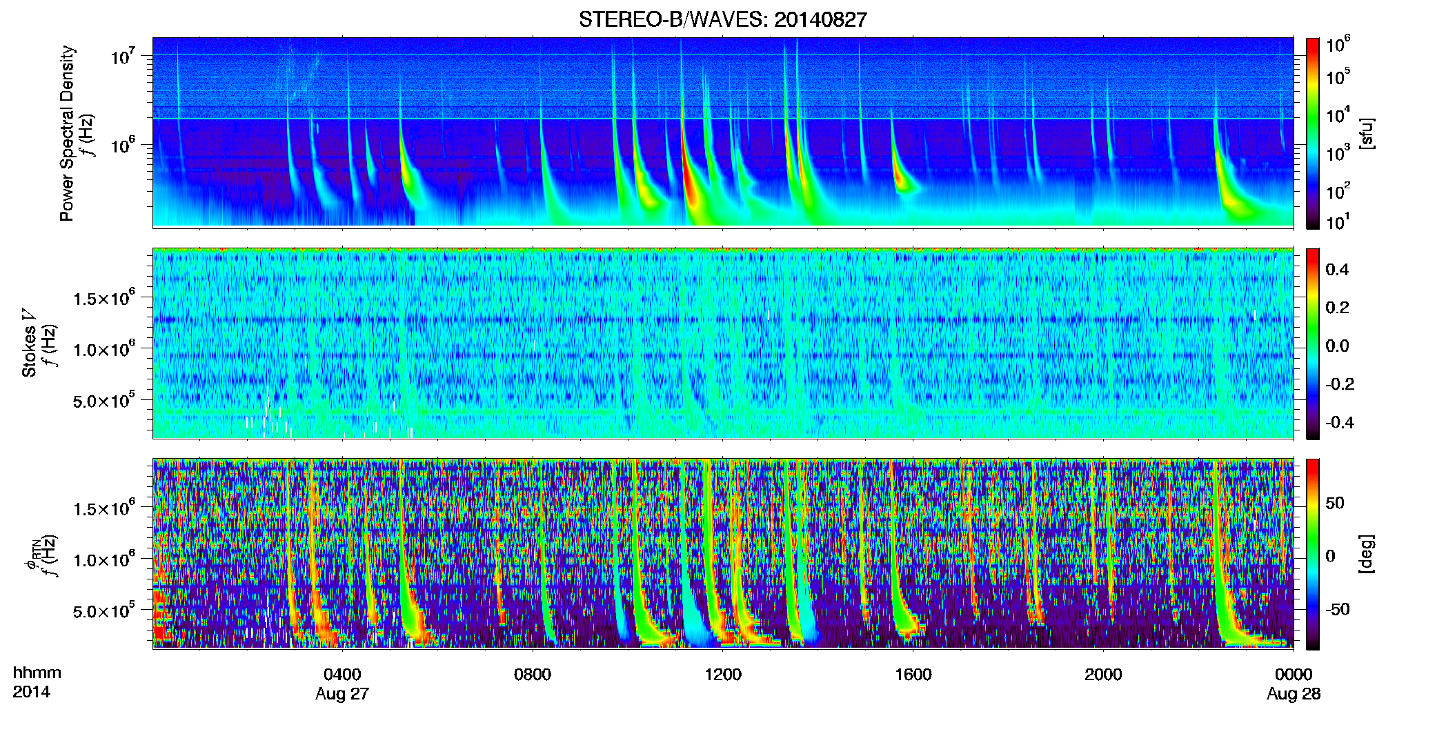1446x745 pixels.
Task: Click the 5.0×10^5 tick of the Stokes V panel
Action: [105, 401]
